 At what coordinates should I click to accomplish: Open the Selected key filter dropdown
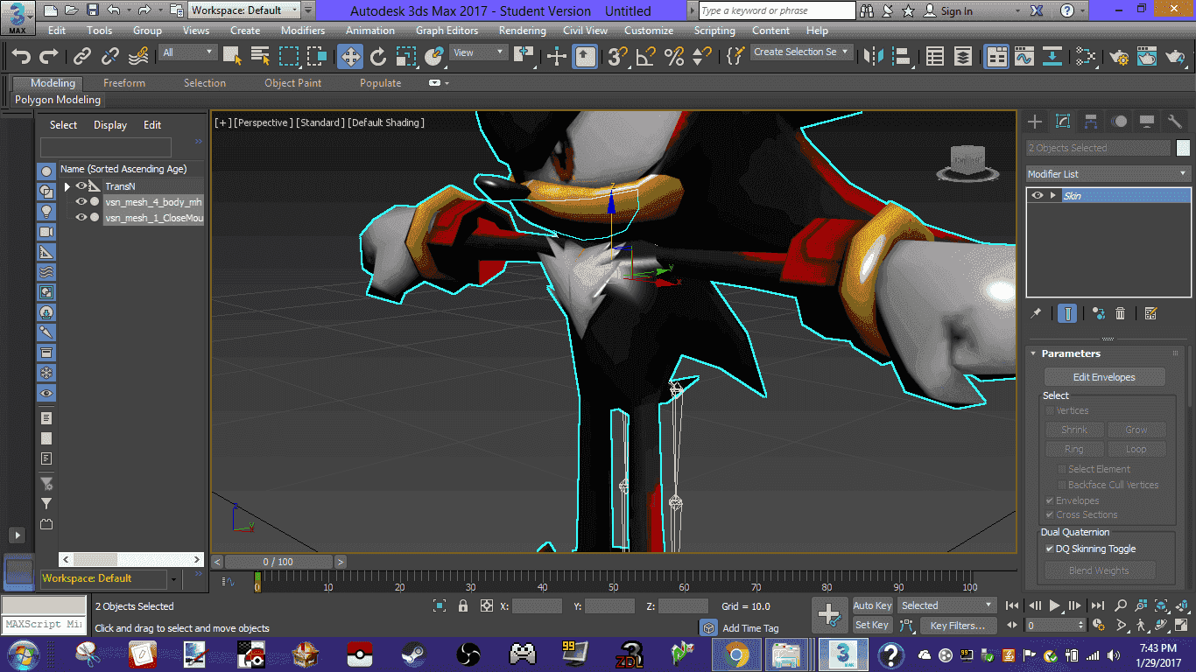(x=948, y=605)
